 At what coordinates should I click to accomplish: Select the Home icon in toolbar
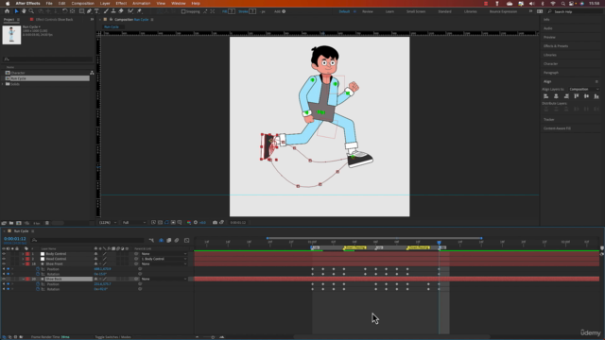(7, 11)
